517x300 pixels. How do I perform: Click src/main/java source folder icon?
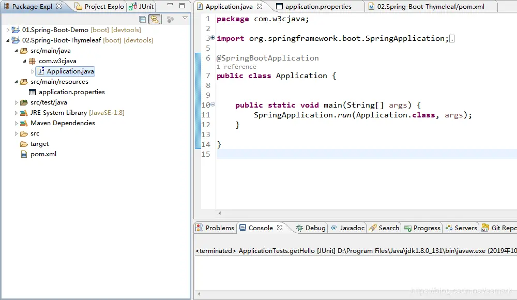click(24, 51)
